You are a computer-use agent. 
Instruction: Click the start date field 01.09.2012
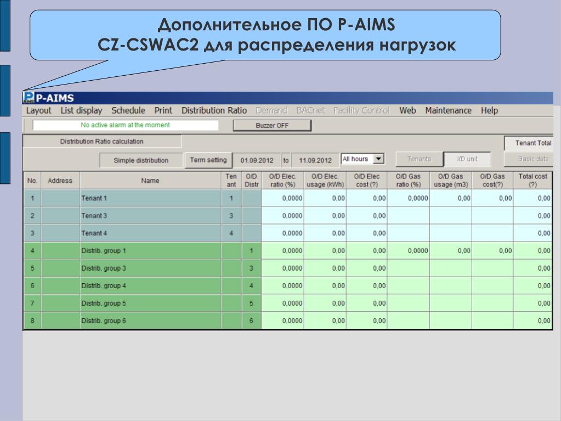pos(257,160)
